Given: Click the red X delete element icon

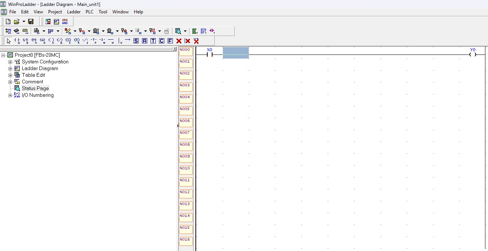Looking at the screenshot, I should pyautogui.click(x=179, y=41).
